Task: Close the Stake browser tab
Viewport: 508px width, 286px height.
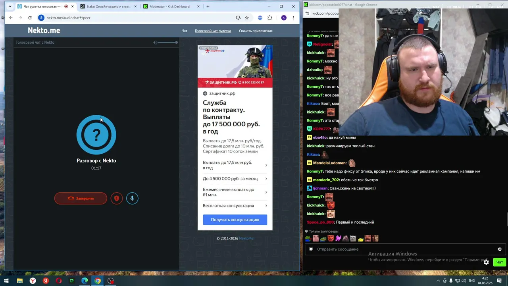Action: click(135, 6)
